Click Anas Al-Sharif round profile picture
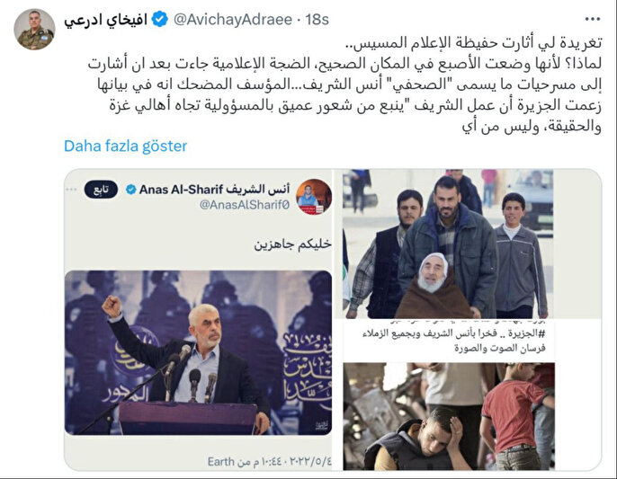The image size is (617, 479). tap(314, 197)
